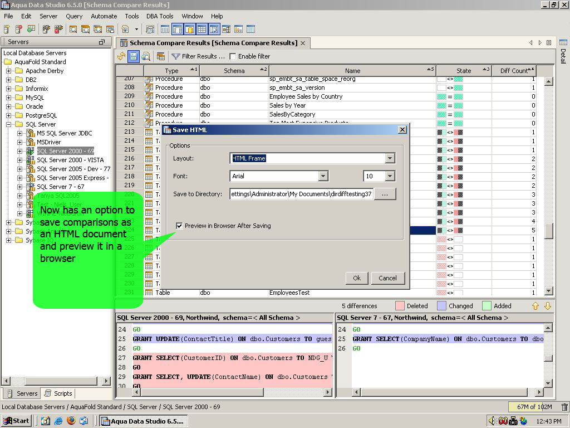The width and height of the screenshot is (570, 428).
Task: Click the Deleted color swatch legend
Action: [400, 306]
